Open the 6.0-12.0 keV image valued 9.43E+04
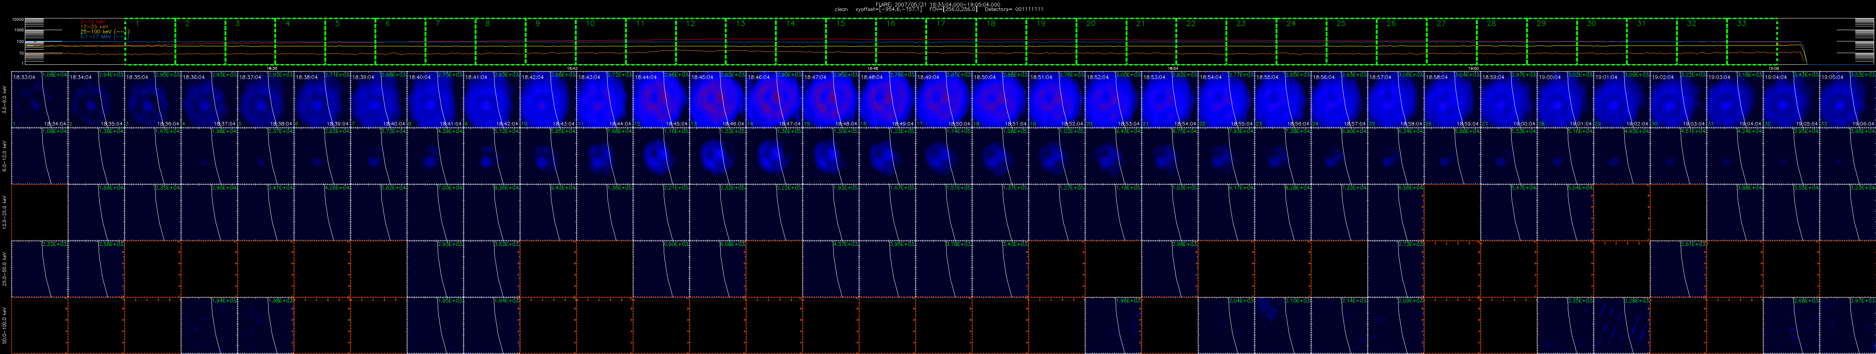 (x=1114, y=155)
